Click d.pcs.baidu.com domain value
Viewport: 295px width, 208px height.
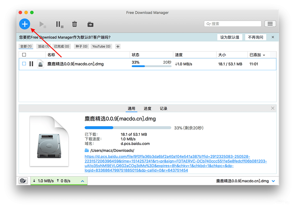(135, 144)
